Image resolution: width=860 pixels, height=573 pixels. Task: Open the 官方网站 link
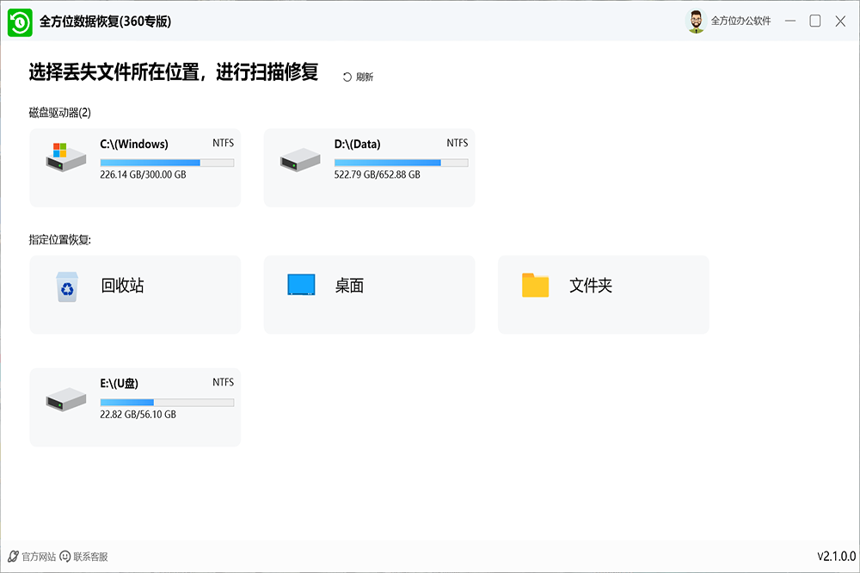click(38, 557)
